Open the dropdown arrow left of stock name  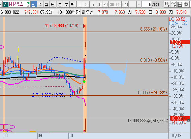click(x=1, y=4)
